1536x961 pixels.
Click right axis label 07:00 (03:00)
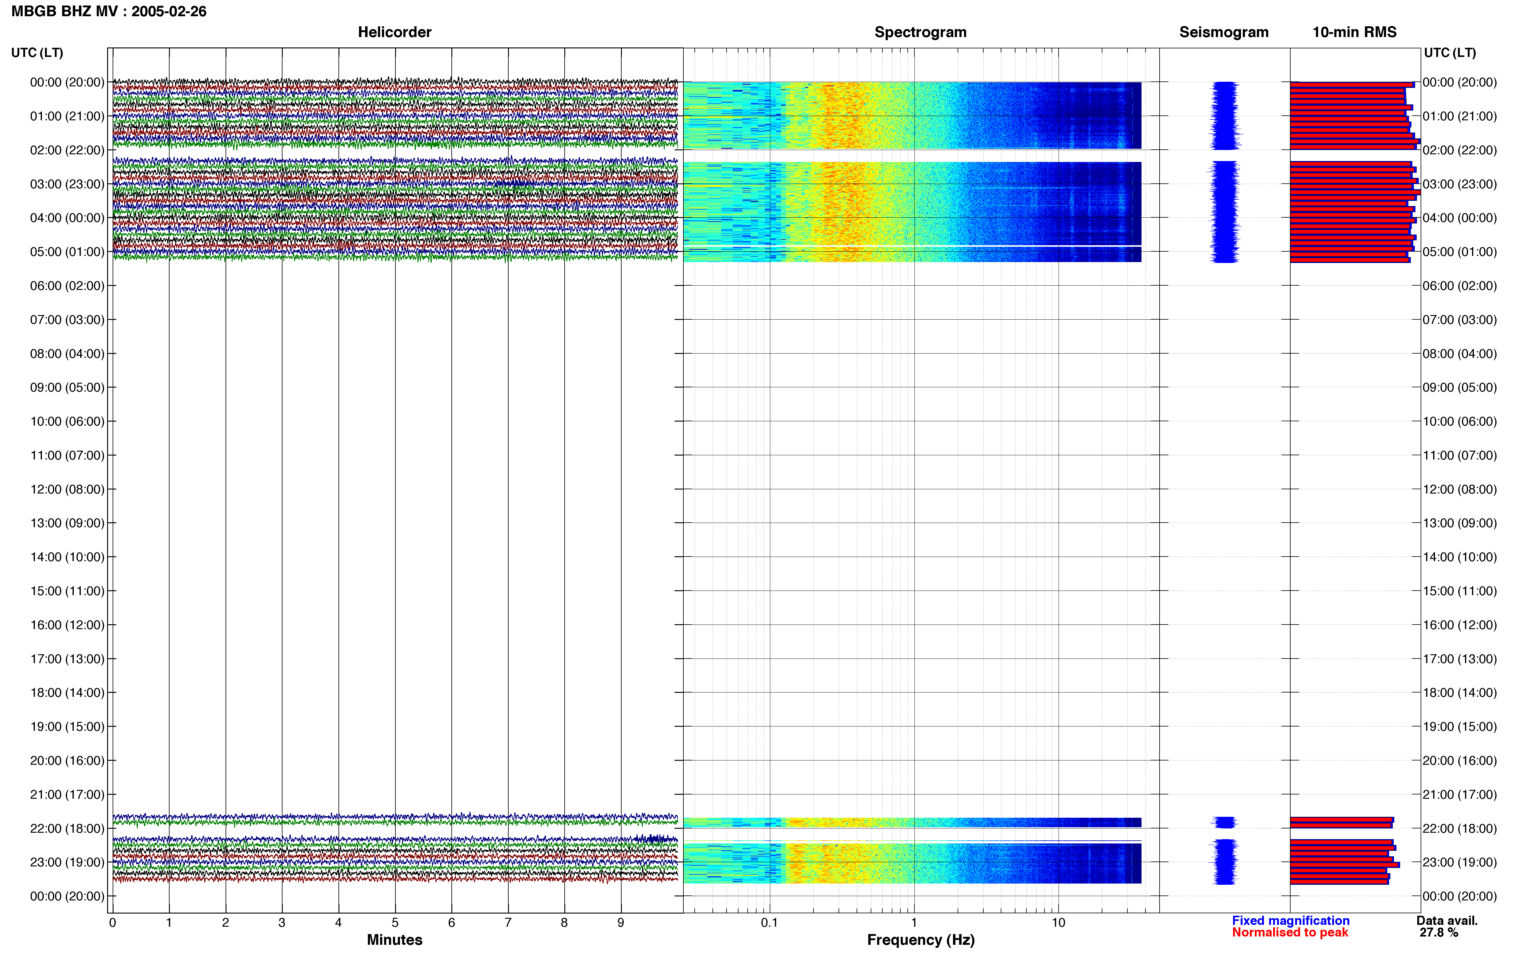click(1460, 320)
